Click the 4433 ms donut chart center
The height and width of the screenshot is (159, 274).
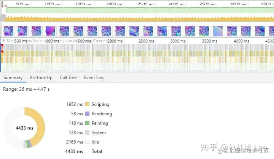[x=24, y=128]
